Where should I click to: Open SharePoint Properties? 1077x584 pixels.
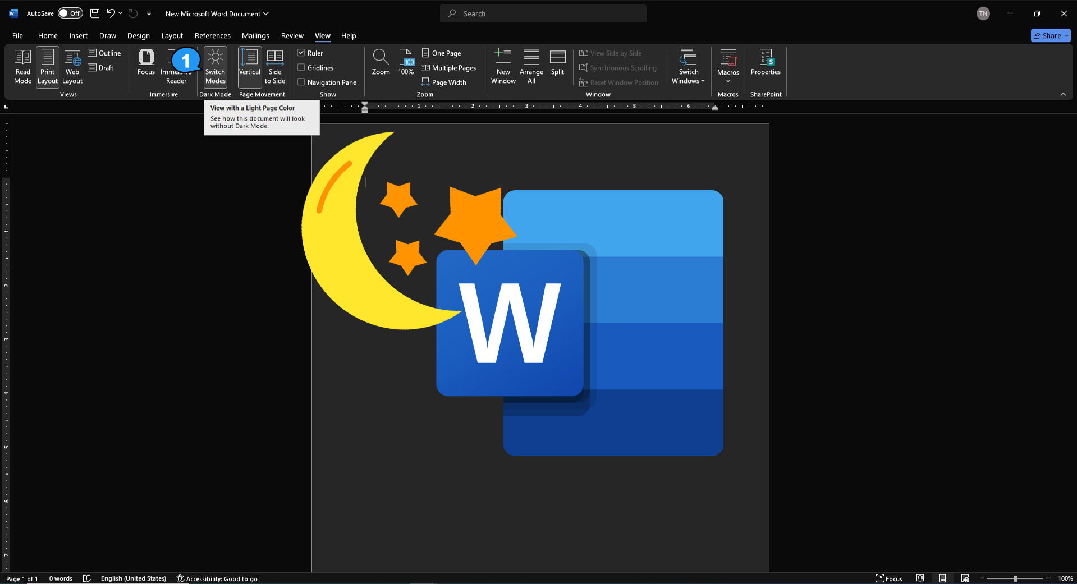(766, 62)
